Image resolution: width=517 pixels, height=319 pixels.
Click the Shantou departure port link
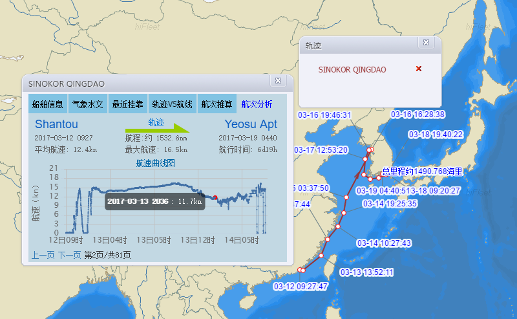(56, 124)
